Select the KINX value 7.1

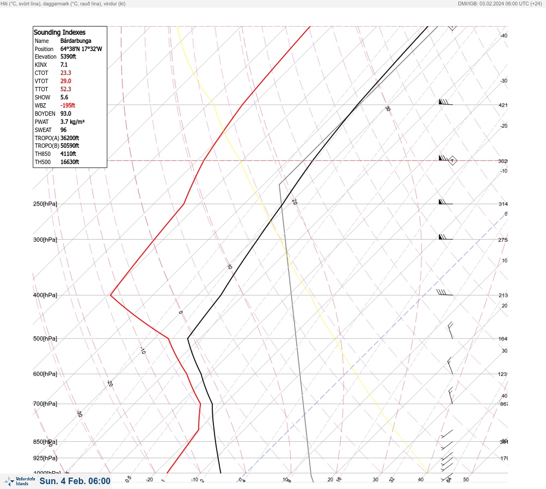tap(64, 65)
